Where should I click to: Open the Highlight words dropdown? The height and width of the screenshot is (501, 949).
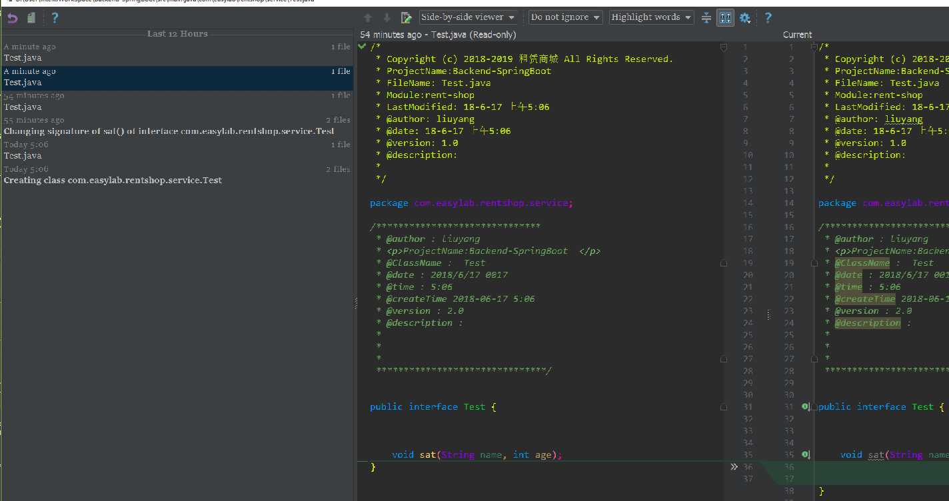coord(651,17)
